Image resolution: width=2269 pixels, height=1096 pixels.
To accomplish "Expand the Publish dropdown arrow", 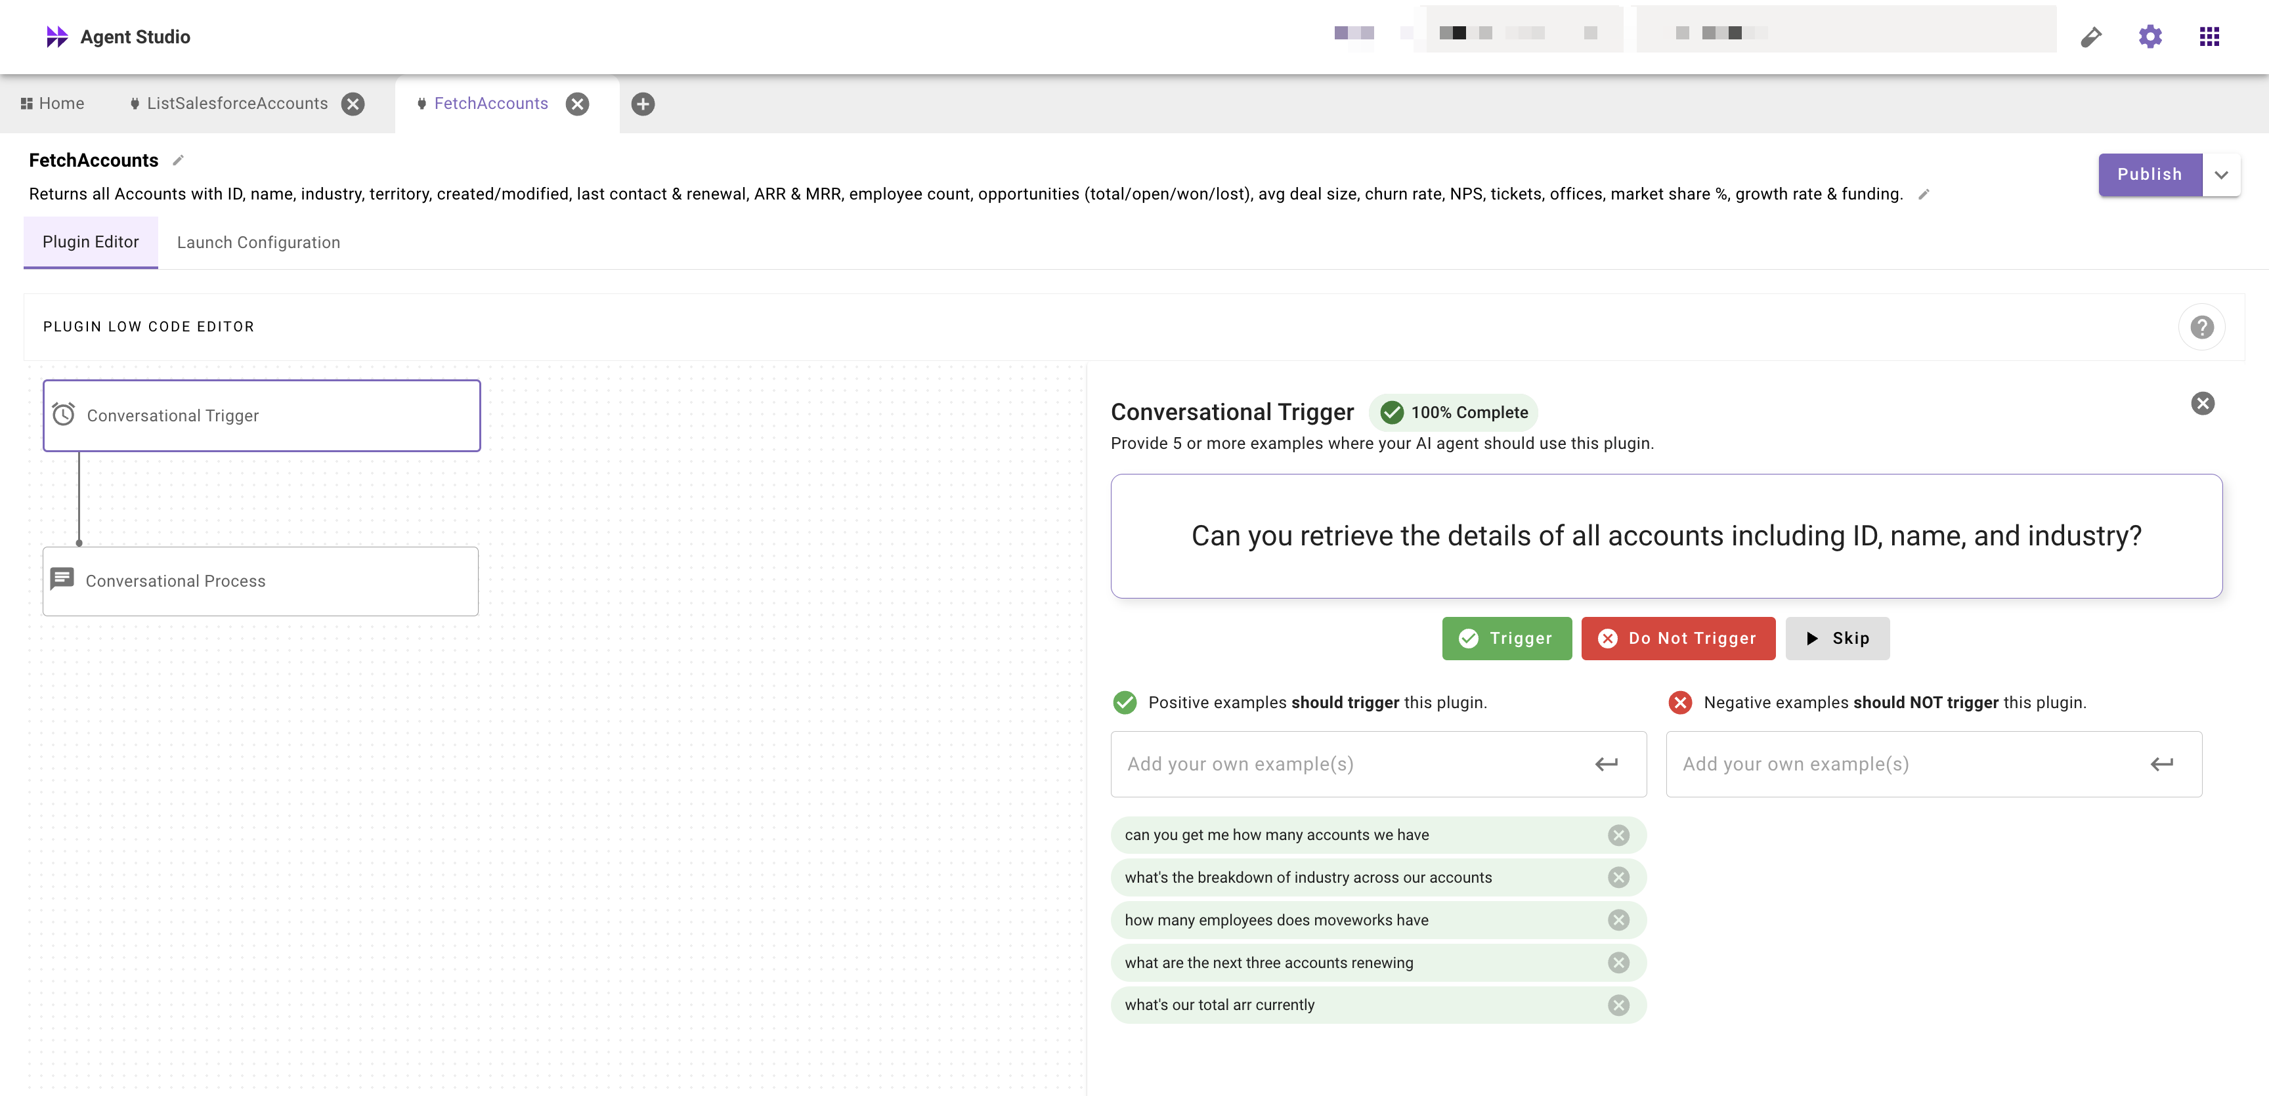I will 2222,175.
